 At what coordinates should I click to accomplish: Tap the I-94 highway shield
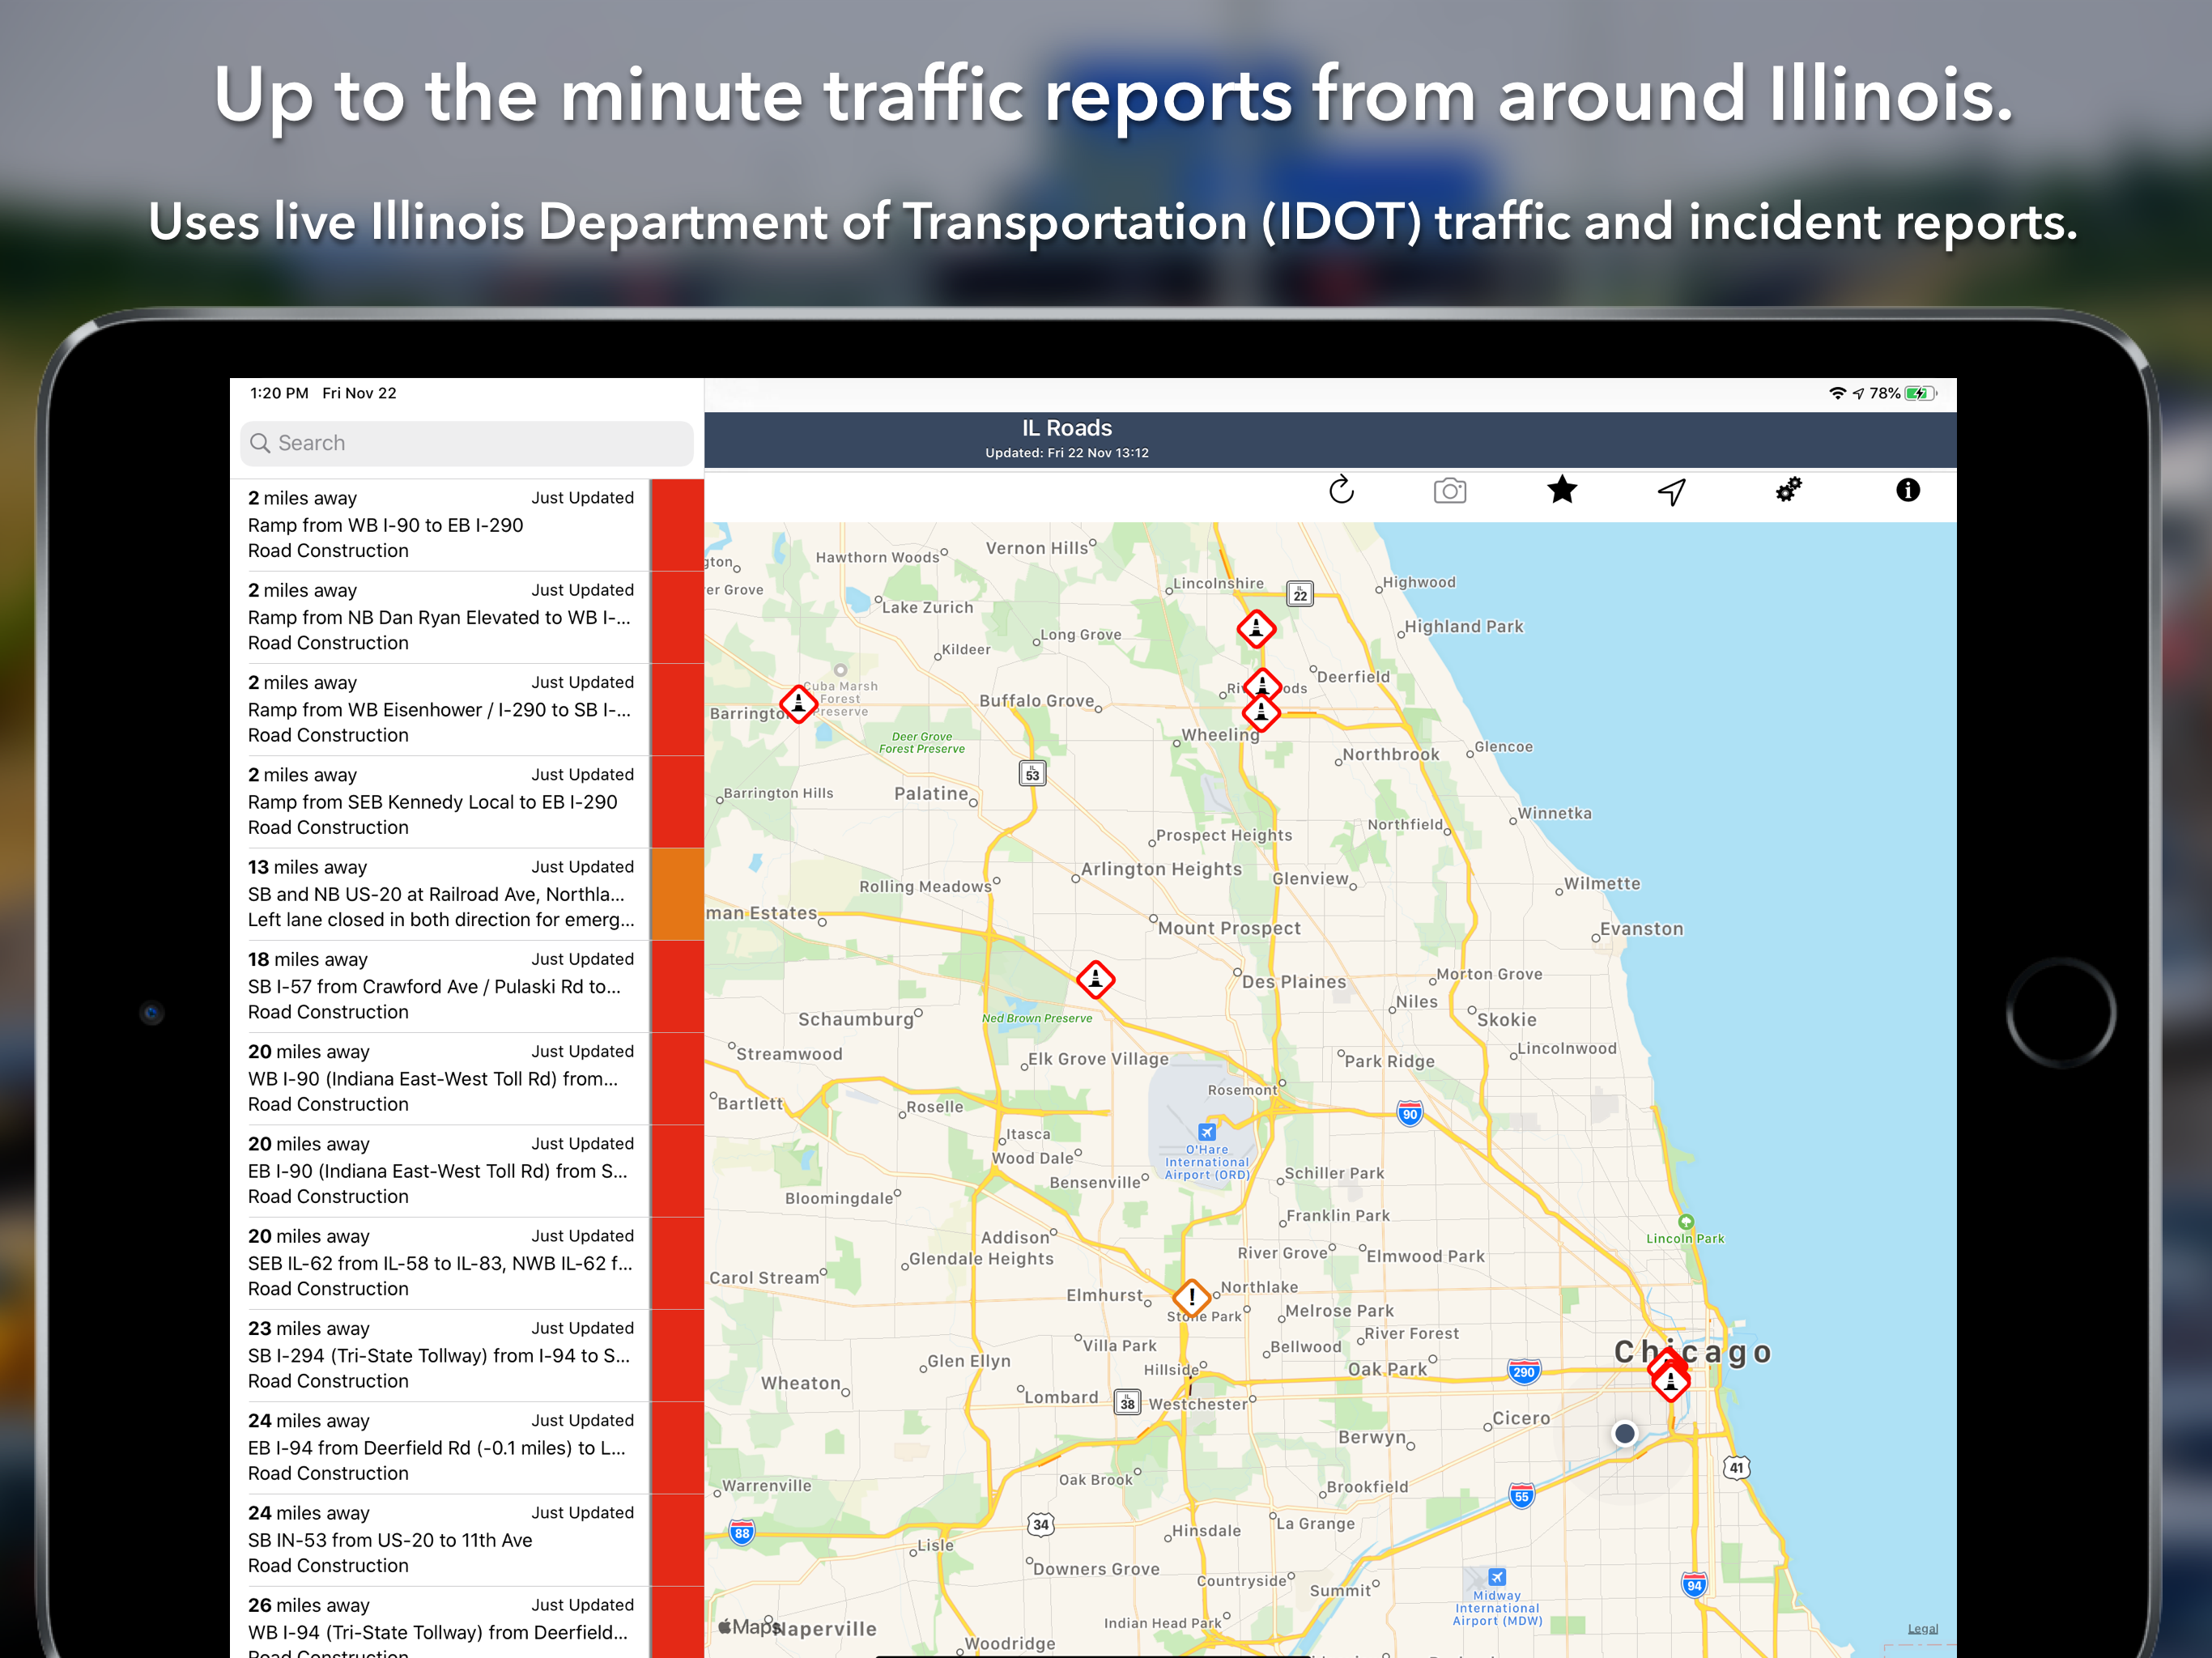[1694, 1585]
